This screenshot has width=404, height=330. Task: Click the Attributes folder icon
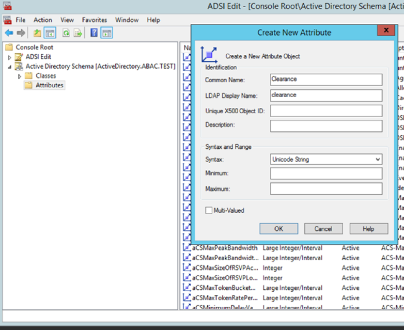28,85
